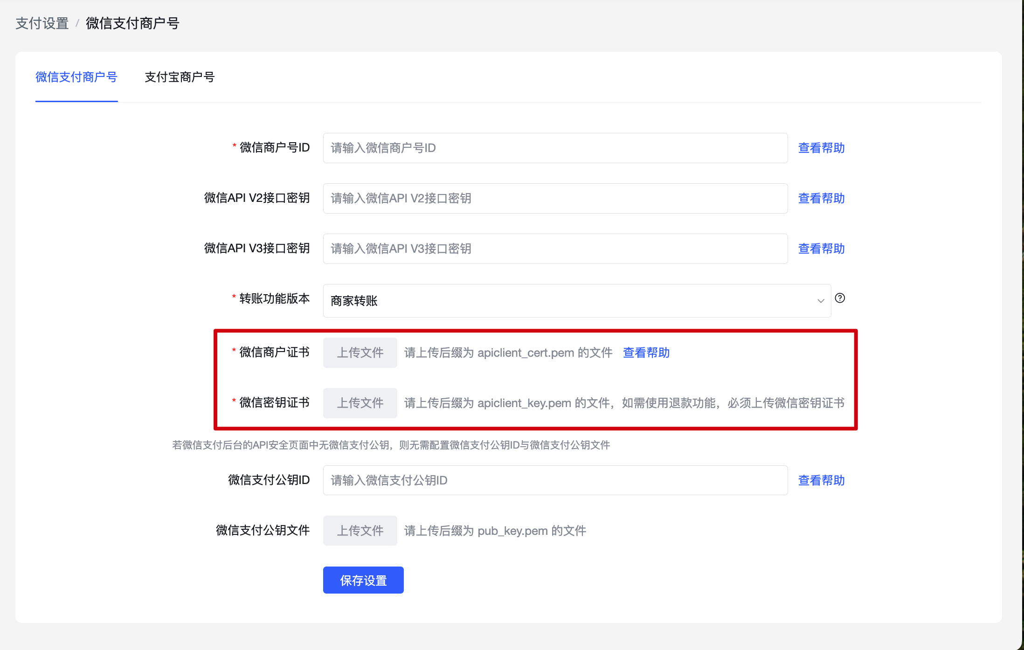Screen dimensions: 1024x650
Task: Open 查看帮助 for the apiclient_cert.pem upload
Action: point(646,353)
